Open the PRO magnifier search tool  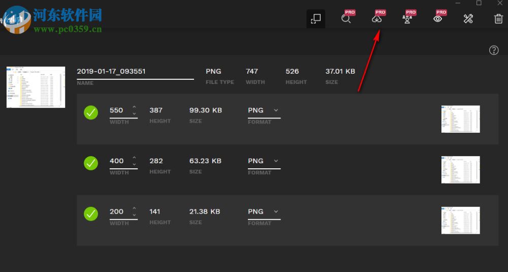[x=346, y=18]
